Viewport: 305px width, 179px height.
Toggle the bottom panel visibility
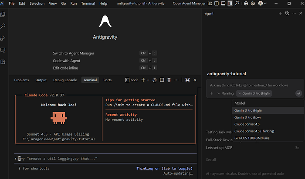pos(223,3)
